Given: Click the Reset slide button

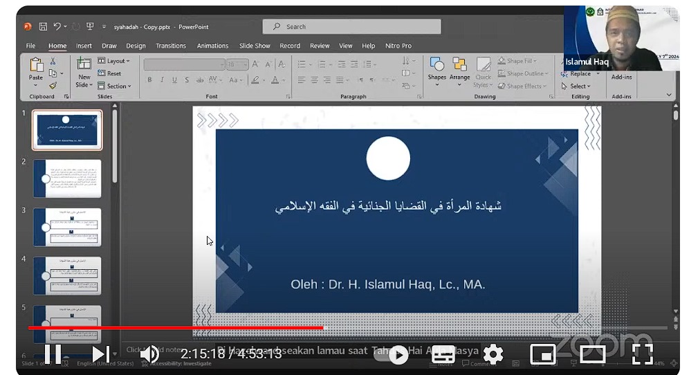Looking at the screenshot, I should 110,73.
